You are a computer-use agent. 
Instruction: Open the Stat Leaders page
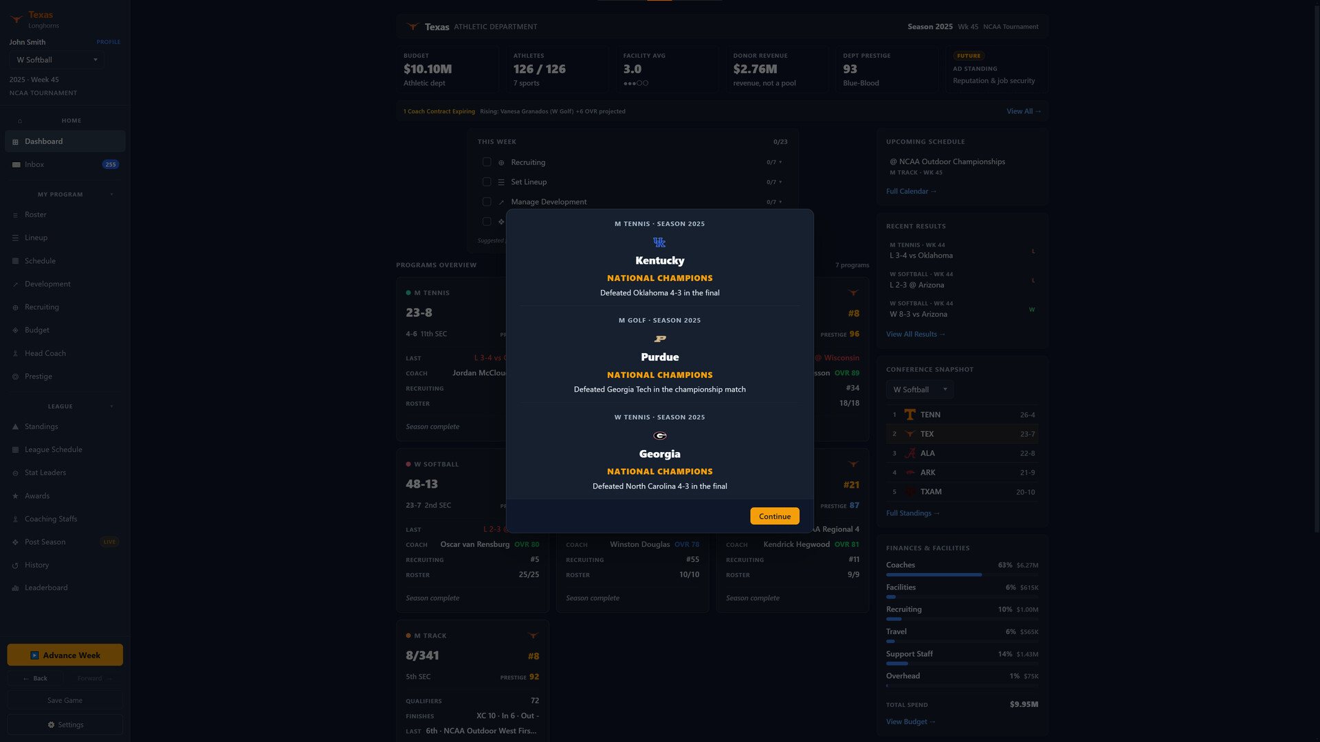[65, 473]
